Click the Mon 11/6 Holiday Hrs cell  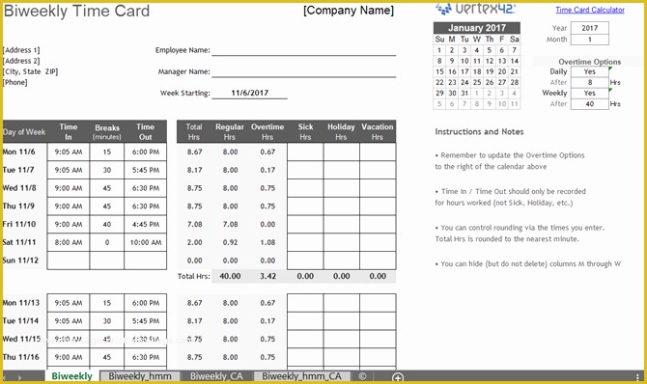click(341, 151)
